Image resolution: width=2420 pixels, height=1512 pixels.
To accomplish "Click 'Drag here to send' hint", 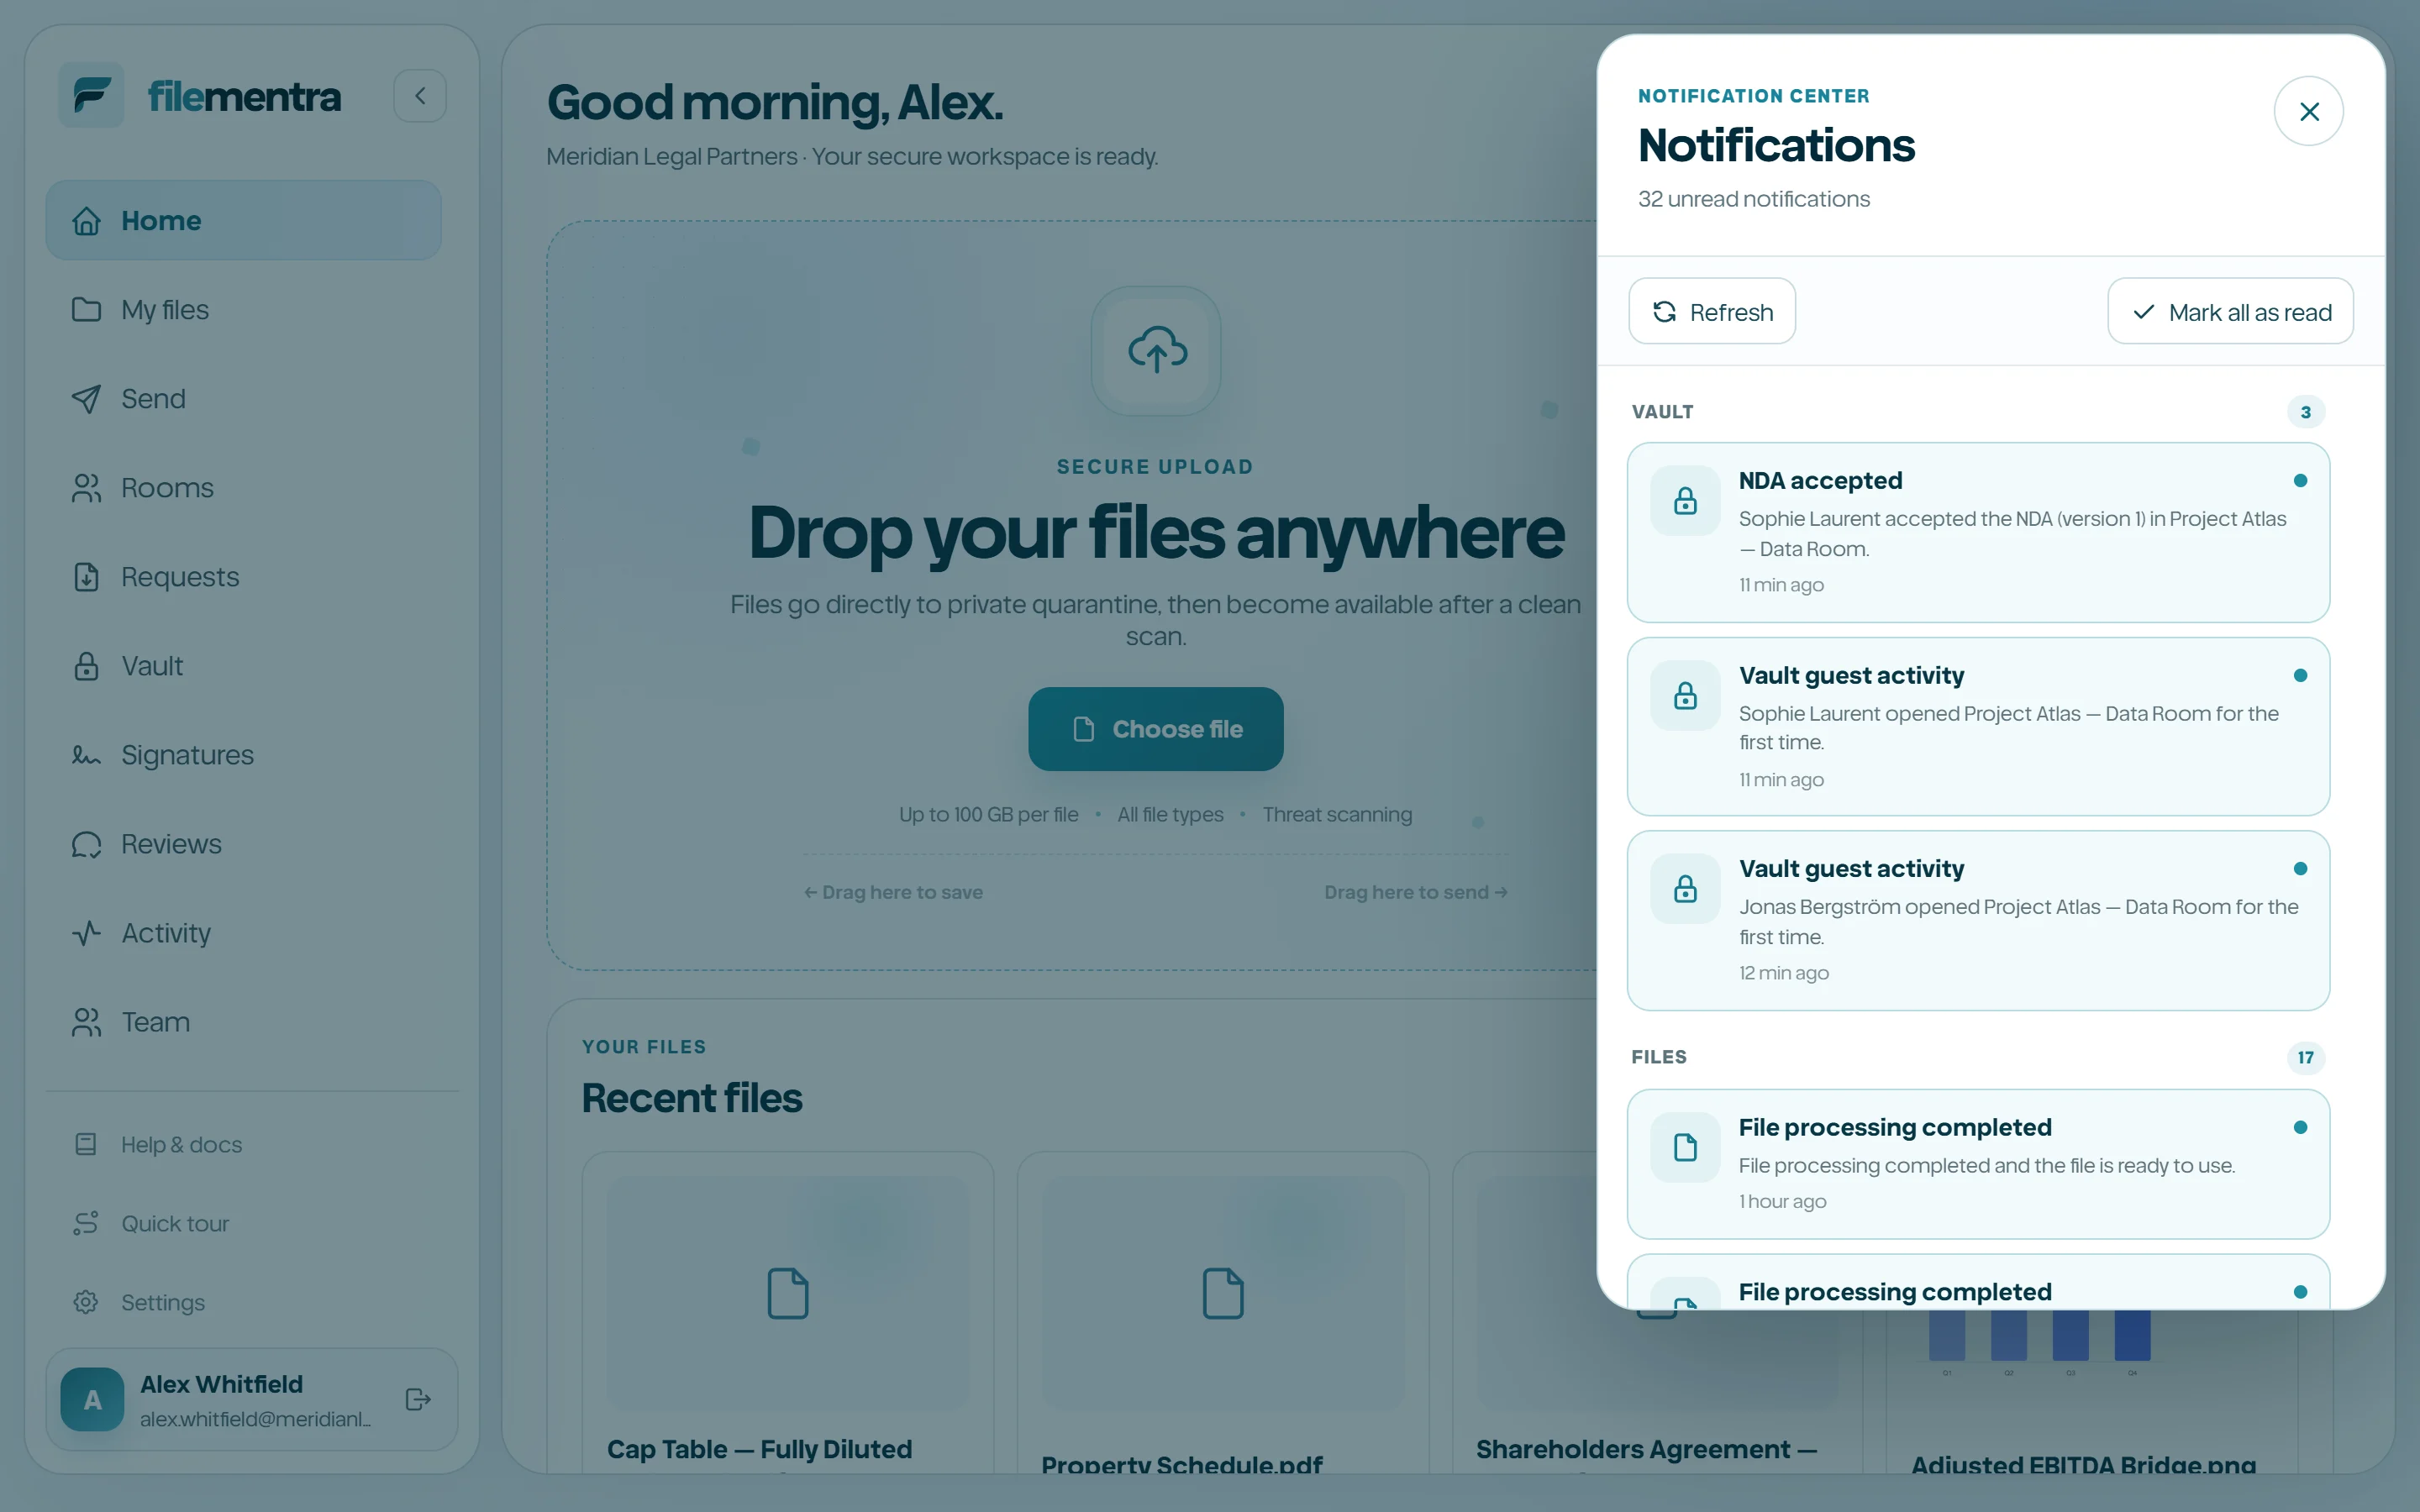I will click(x=1416, y=892).
